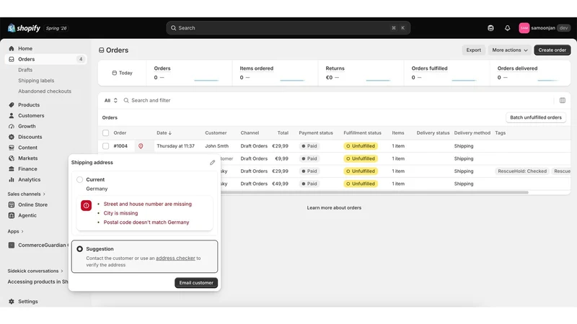Check the box for order #1004
This screenshot has width=577, height=324.
[105, 146]
